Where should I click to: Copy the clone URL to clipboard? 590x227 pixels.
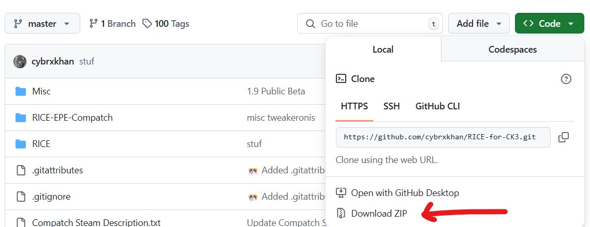click(564, 137)
